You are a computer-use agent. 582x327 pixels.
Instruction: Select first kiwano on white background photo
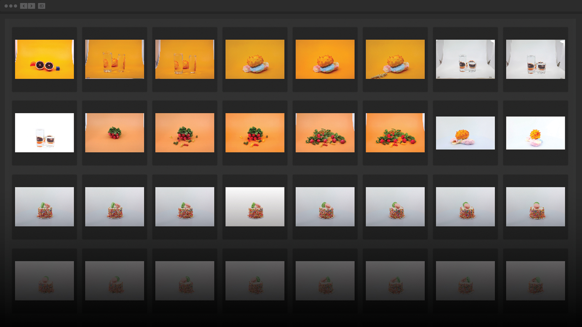[465, 133]
